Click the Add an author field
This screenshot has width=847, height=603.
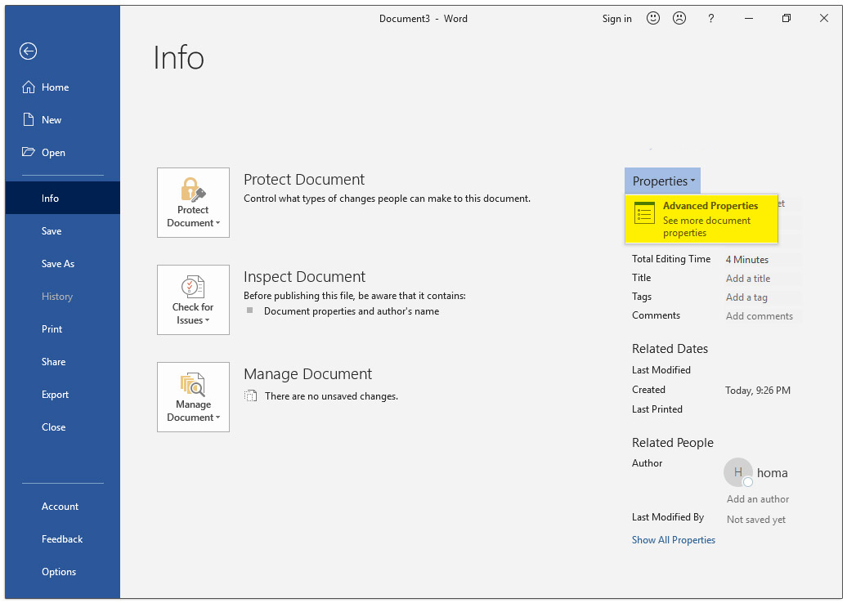pyautogui.click(x=758, y=499)
